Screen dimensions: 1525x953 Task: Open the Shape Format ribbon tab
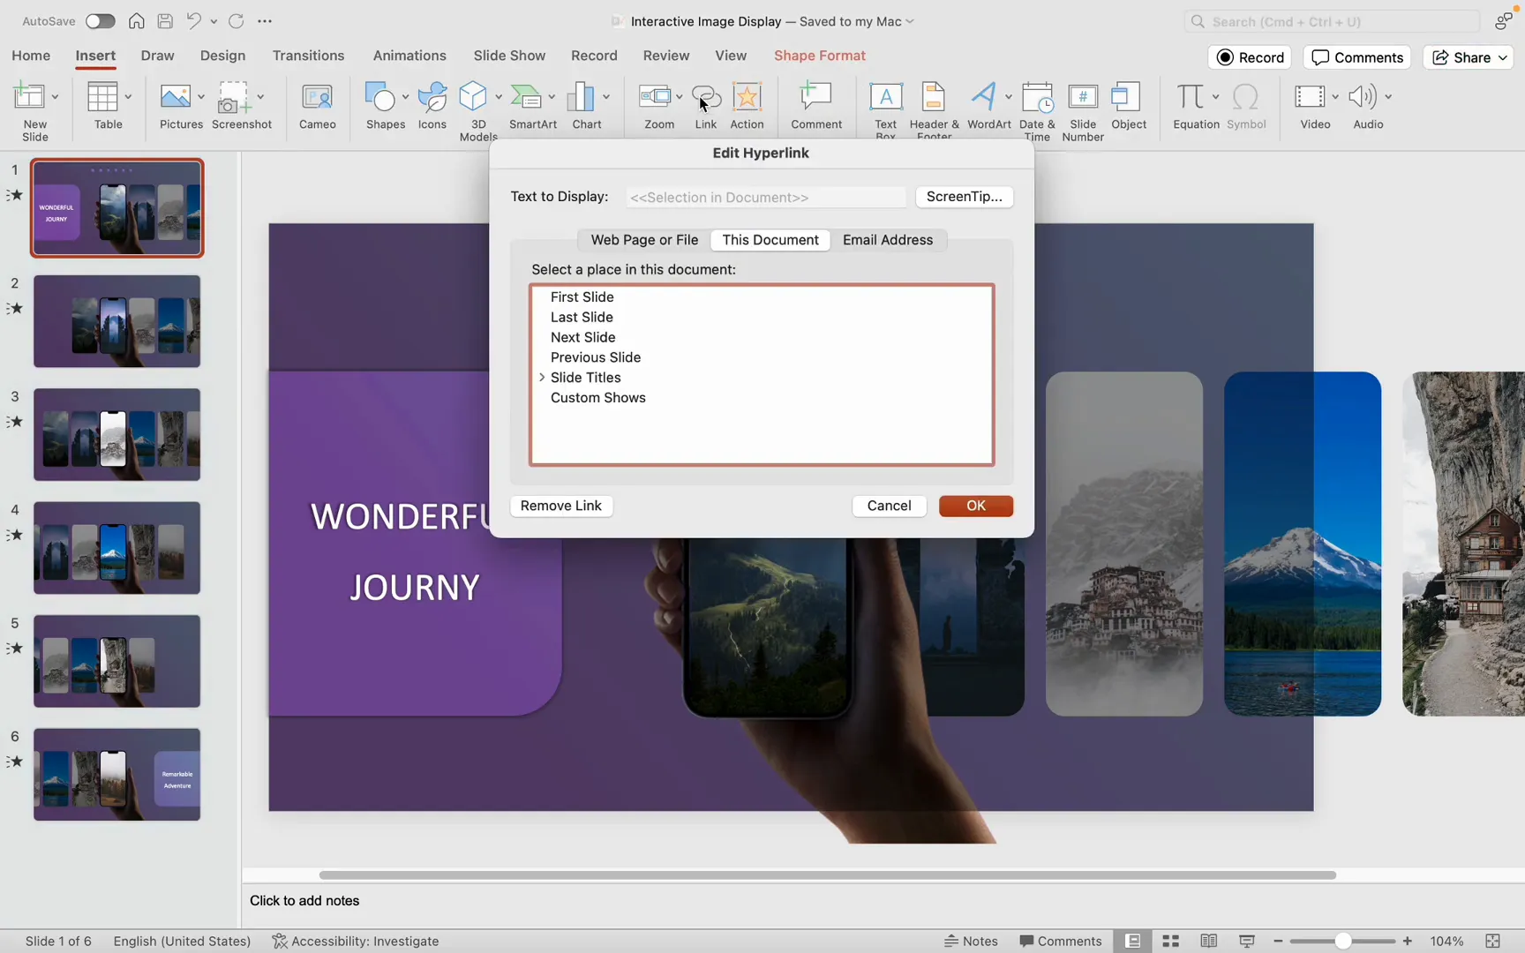pyautogui.click(x=820, y=56)
